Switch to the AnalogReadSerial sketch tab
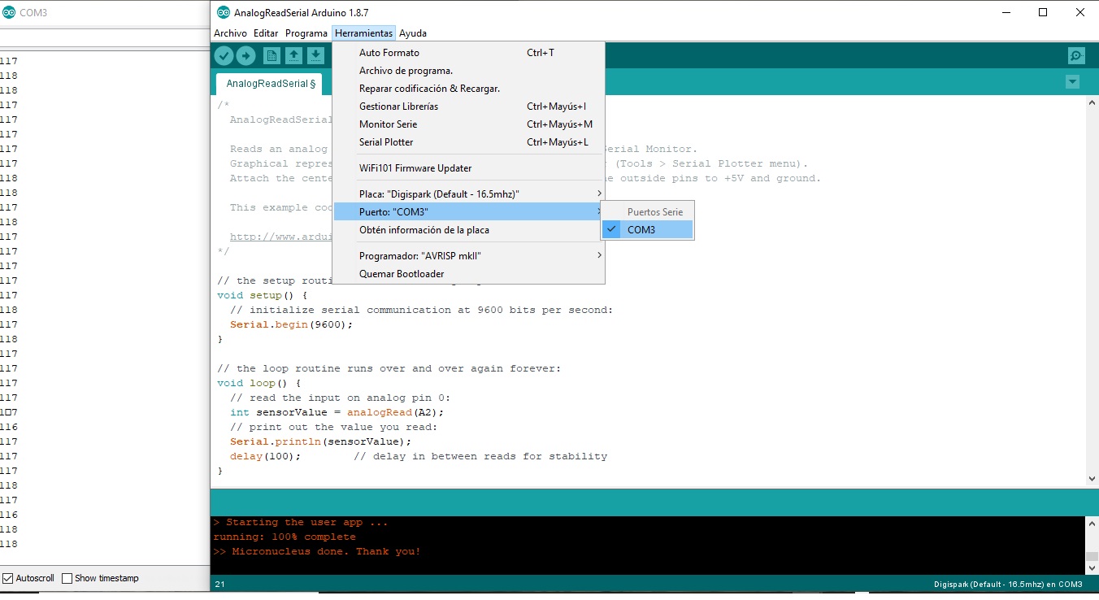Screen dimensions: 1099x600 pyautogui.click(x=268, y=84)
